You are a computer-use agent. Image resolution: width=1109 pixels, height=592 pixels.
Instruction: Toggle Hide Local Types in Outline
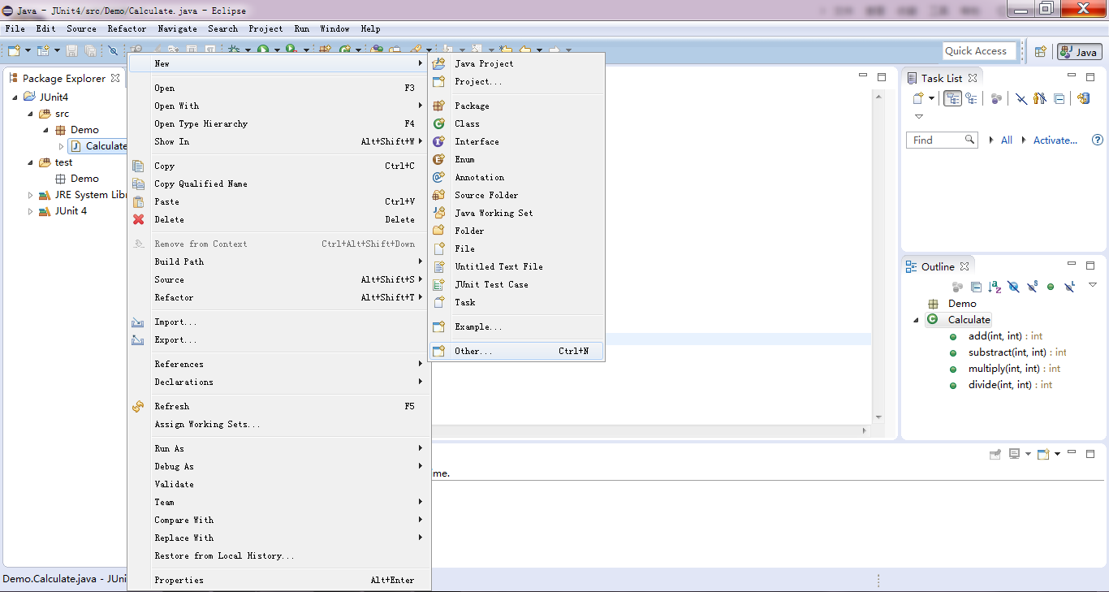[1069, 287]
